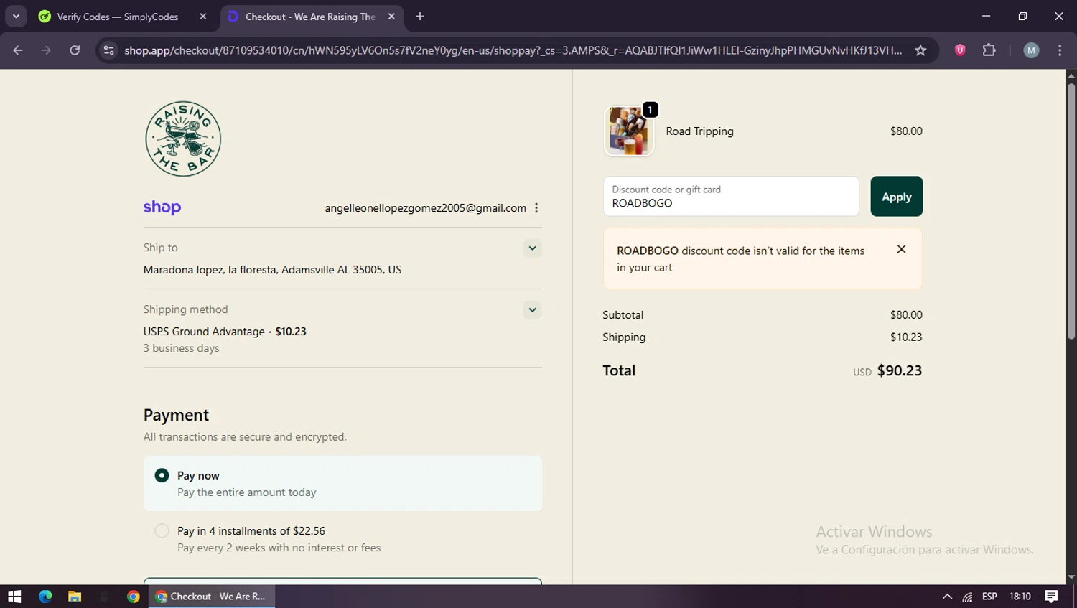Open Chrome's three-dot menu

tap(1060, 50)
